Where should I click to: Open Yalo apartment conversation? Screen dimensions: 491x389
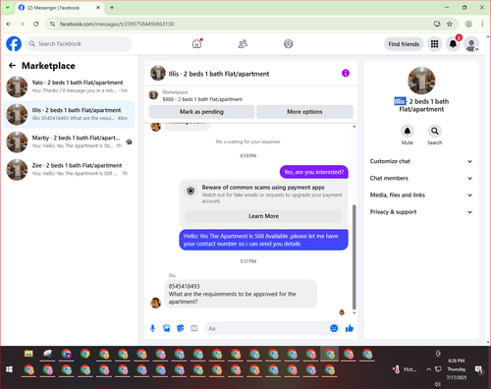69,86
